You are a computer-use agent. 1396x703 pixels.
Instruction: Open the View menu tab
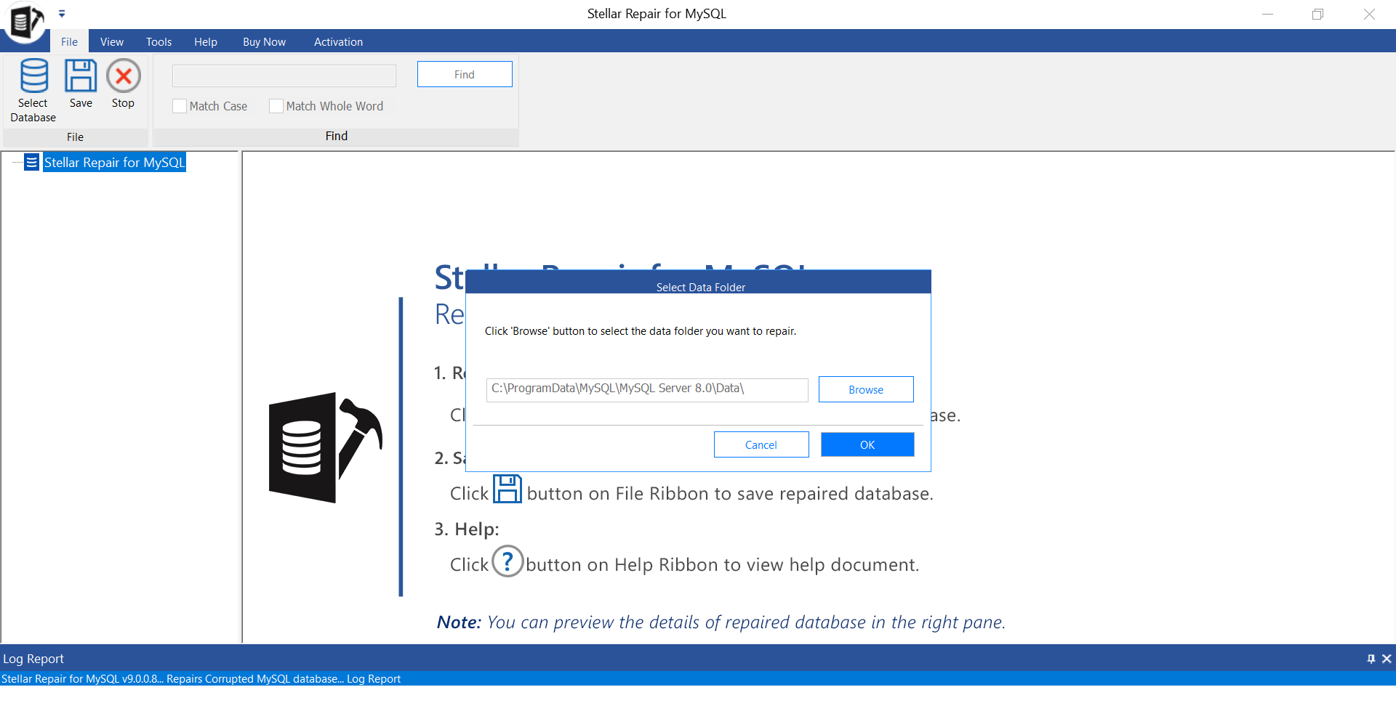tap(111, 42)
